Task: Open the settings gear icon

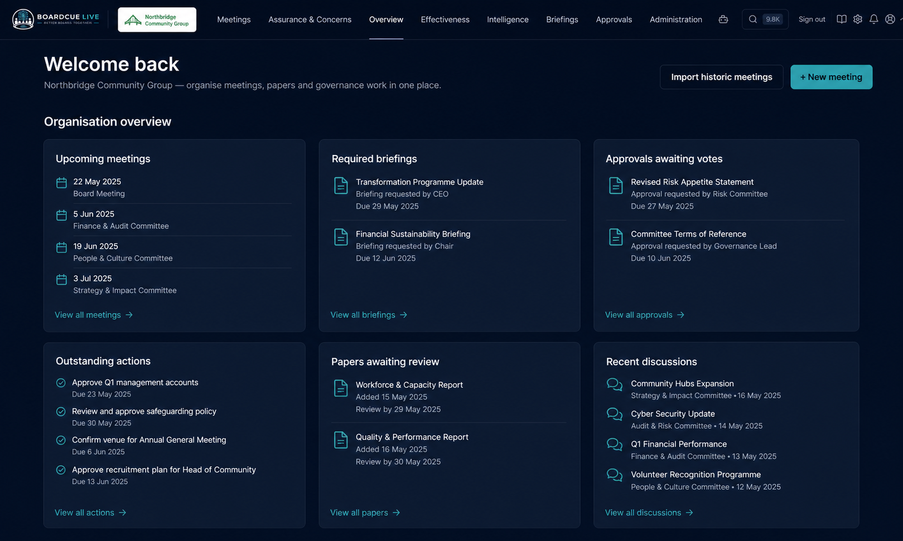Action: click(x=858, y=20)
